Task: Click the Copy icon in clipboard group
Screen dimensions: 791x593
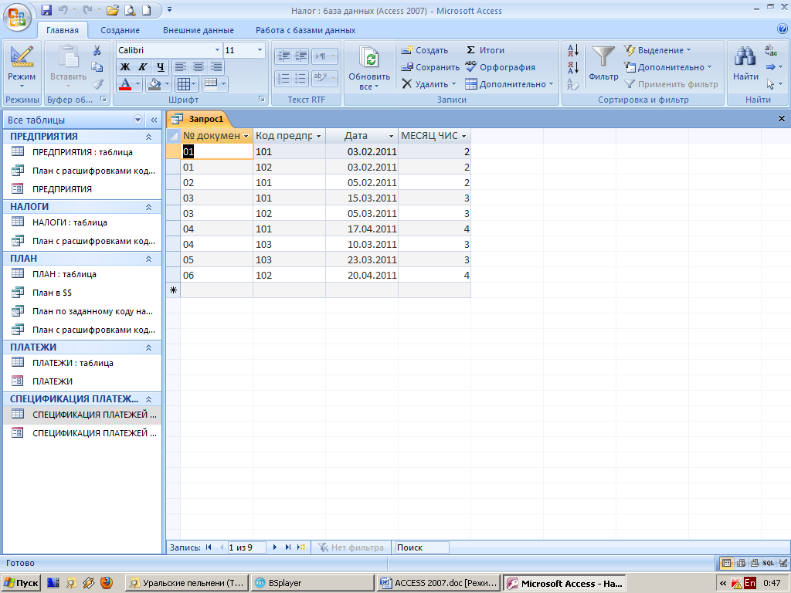Action: (97, 66)
